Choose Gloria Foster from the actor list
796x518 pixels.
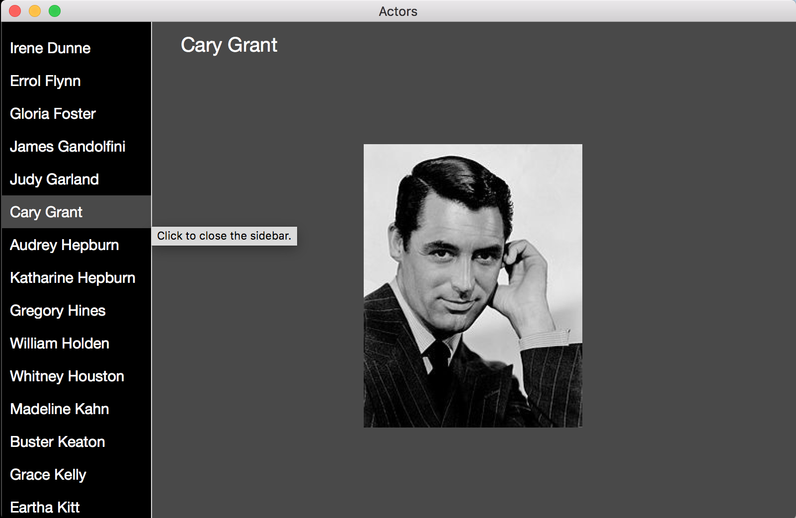pos(53,114)
